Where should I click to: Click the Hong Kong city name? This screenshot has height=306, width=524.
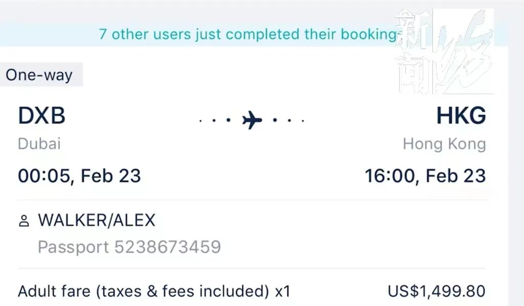click(444, 144)
